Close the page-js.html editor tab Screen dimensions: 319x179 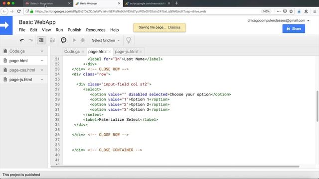point(141,52)
